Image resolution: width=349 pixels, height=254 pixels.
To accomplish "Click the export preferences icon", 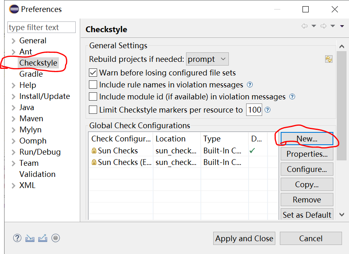I will pyautogui.click(x=42, y=238).
